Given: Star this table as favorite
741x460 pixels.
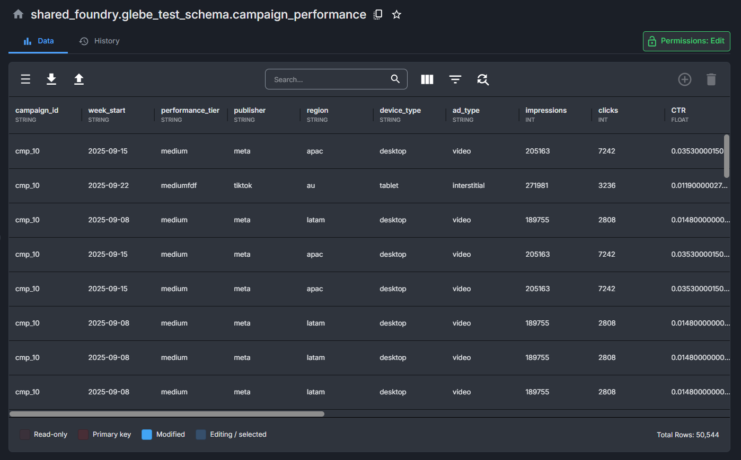Looking at the screenshot, I should (396, 14).
